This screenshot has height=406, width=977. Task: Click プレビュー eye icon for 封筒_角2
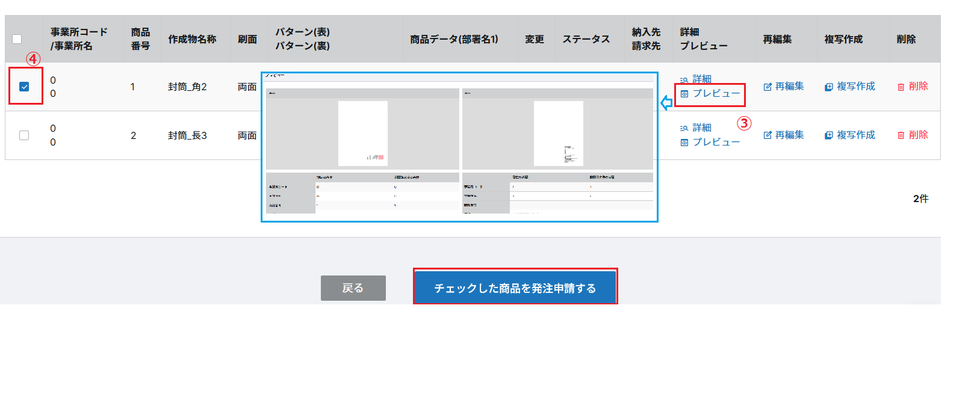tap(684, 94)
